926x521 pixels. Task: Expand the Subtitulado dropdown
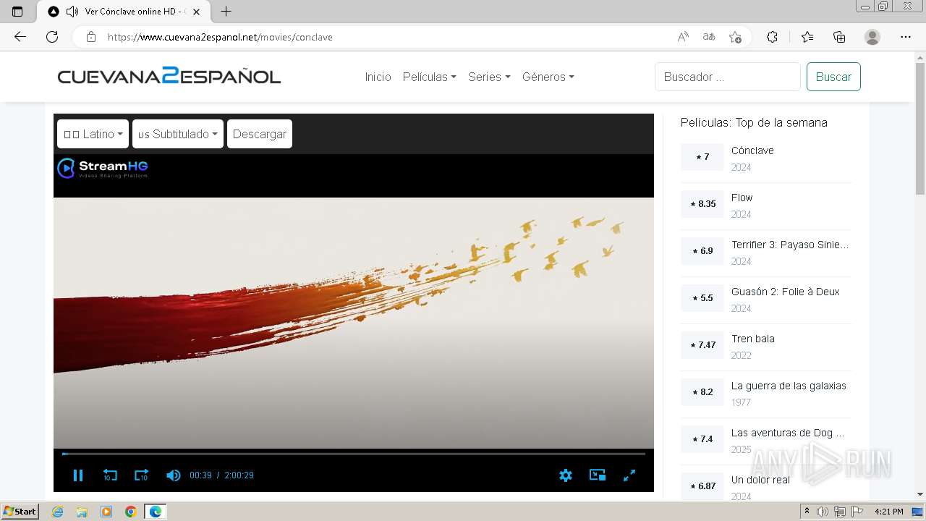click(178, 134)
